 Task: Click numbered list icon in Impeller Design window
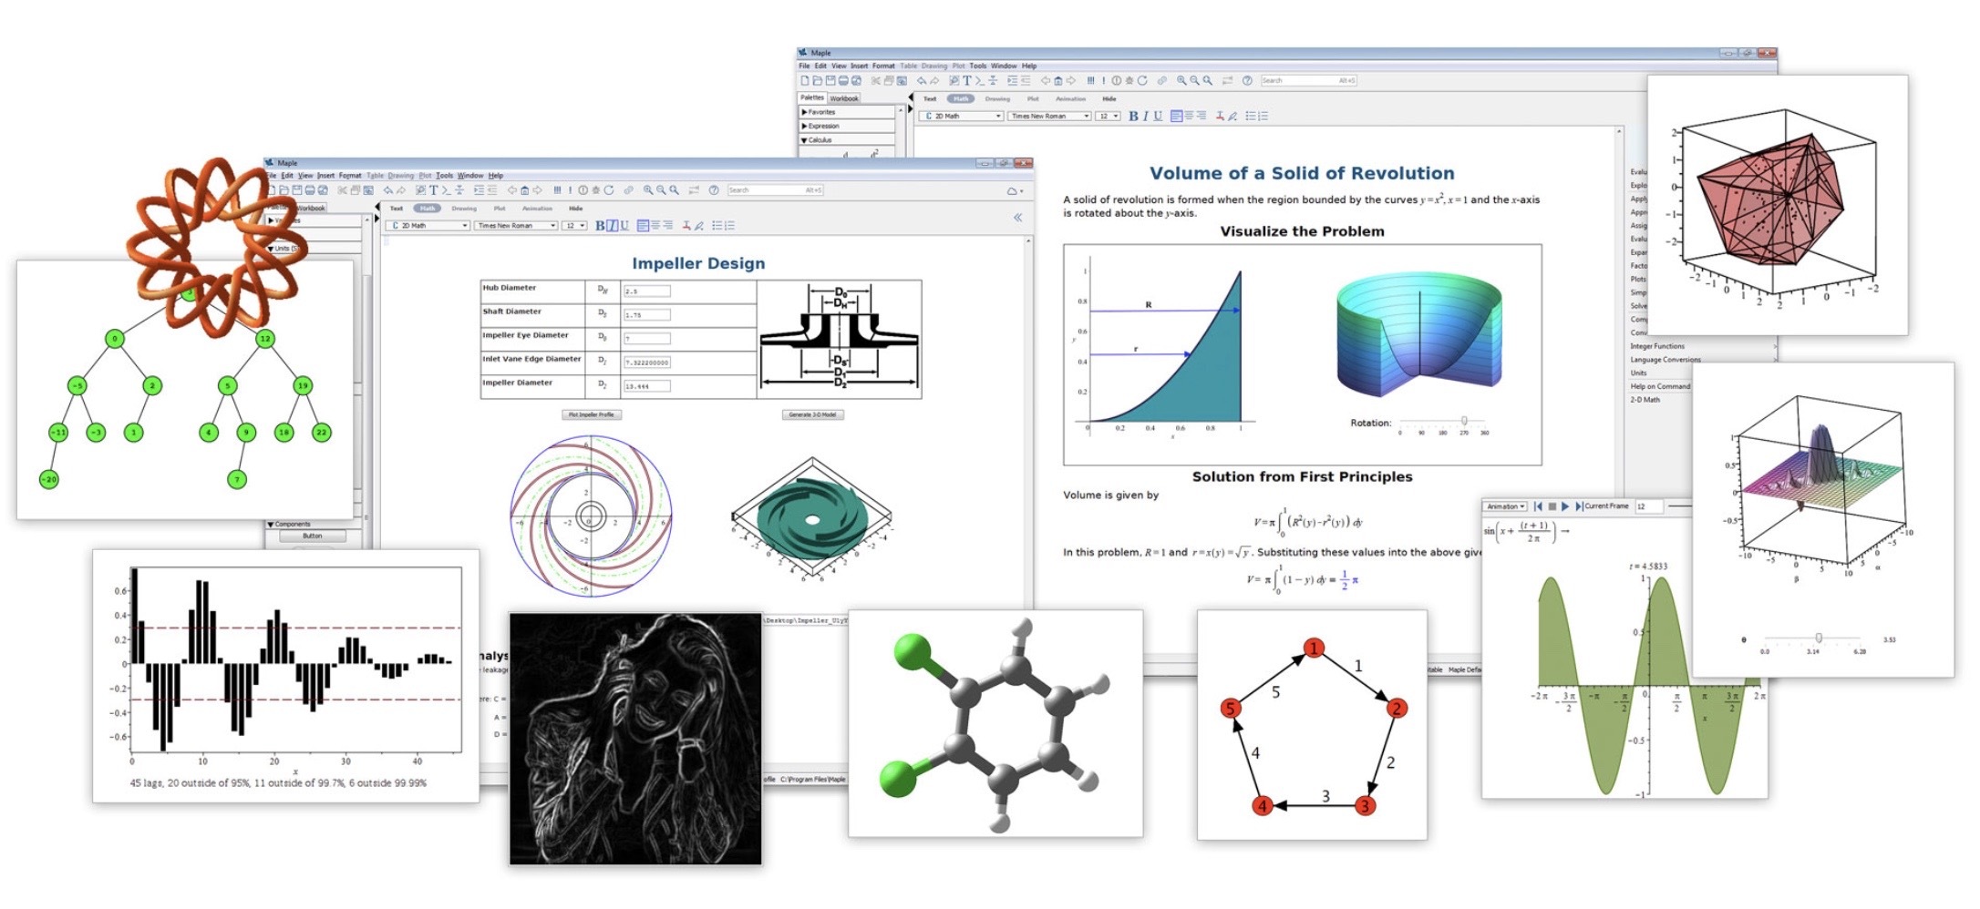pos(729,226)
